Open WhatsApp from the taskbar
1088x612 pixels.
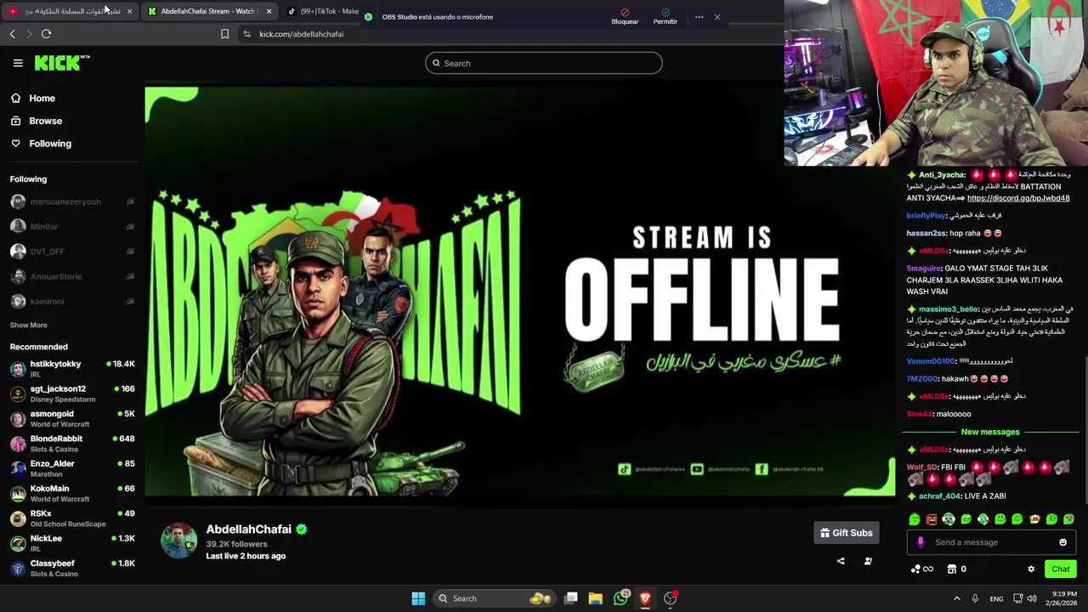620,598
